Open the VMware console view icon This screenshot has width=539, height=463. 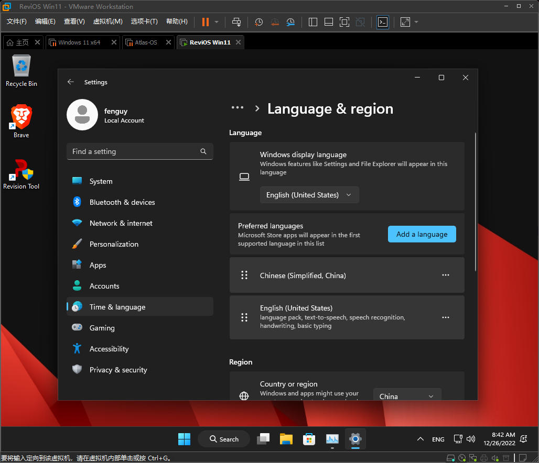(x=383, y=22)
